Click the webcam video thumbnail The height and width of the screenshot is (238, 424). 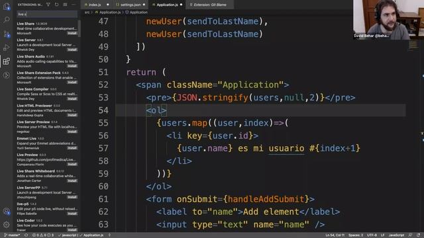click(389, 20)
